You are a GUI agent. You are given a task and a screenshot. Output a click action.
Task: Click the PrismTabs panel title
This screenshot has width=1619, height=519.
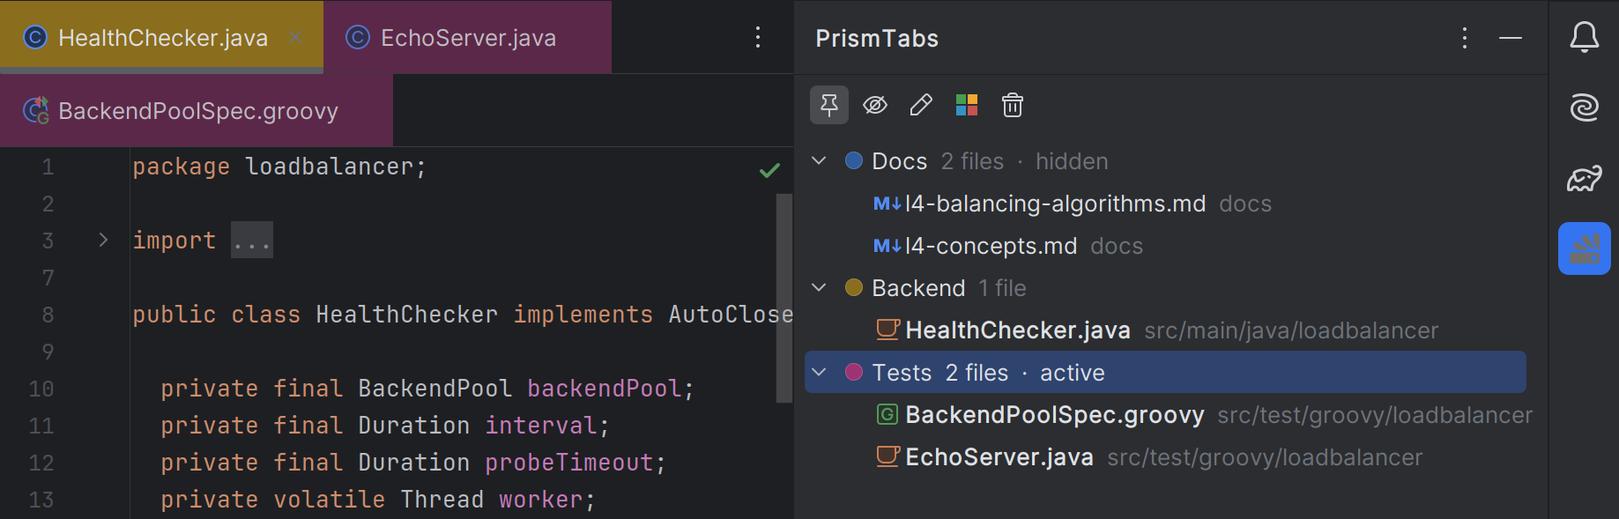click(x=877, y=38)
